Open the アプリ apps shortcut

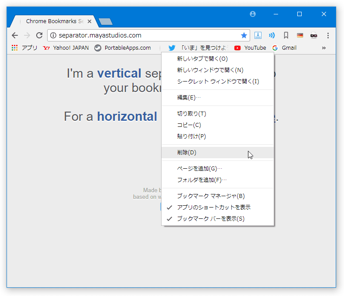click(24, 48)
